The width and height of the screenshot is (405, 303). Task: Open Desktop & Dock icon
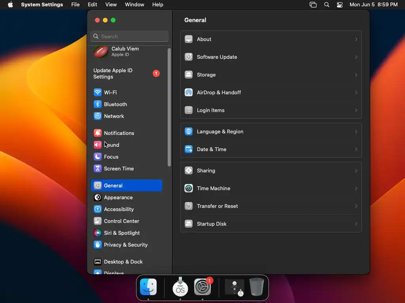(x=97, y=262)
